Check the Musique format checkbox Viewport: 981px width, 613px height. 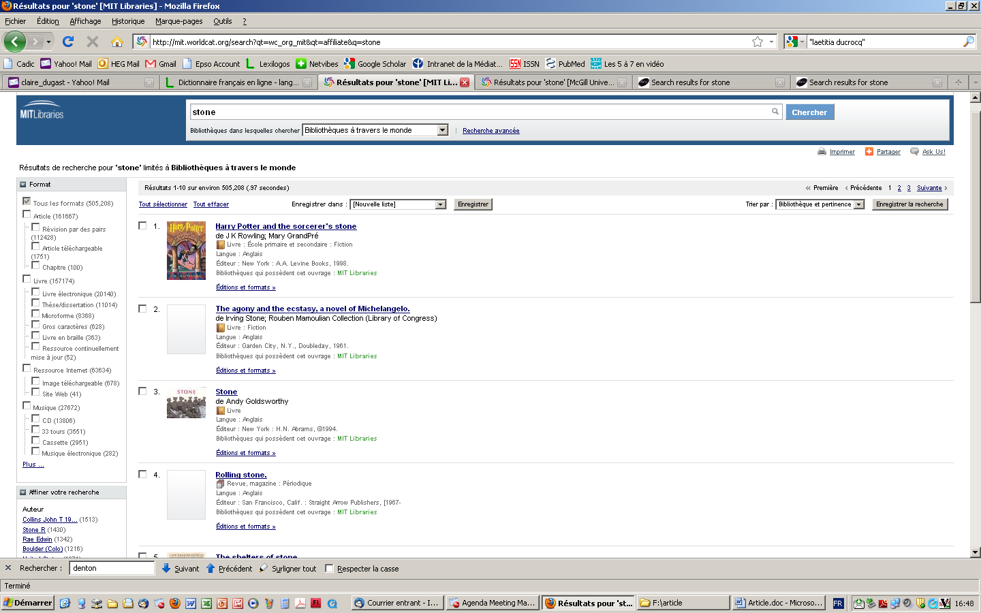coord(27,405)
